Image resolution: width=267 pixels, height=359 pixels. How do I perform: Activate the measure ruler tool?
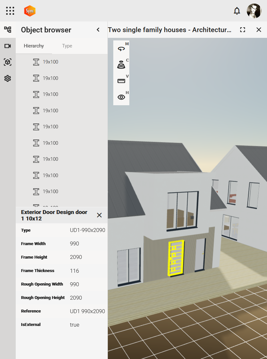click(x=121, y=81)
